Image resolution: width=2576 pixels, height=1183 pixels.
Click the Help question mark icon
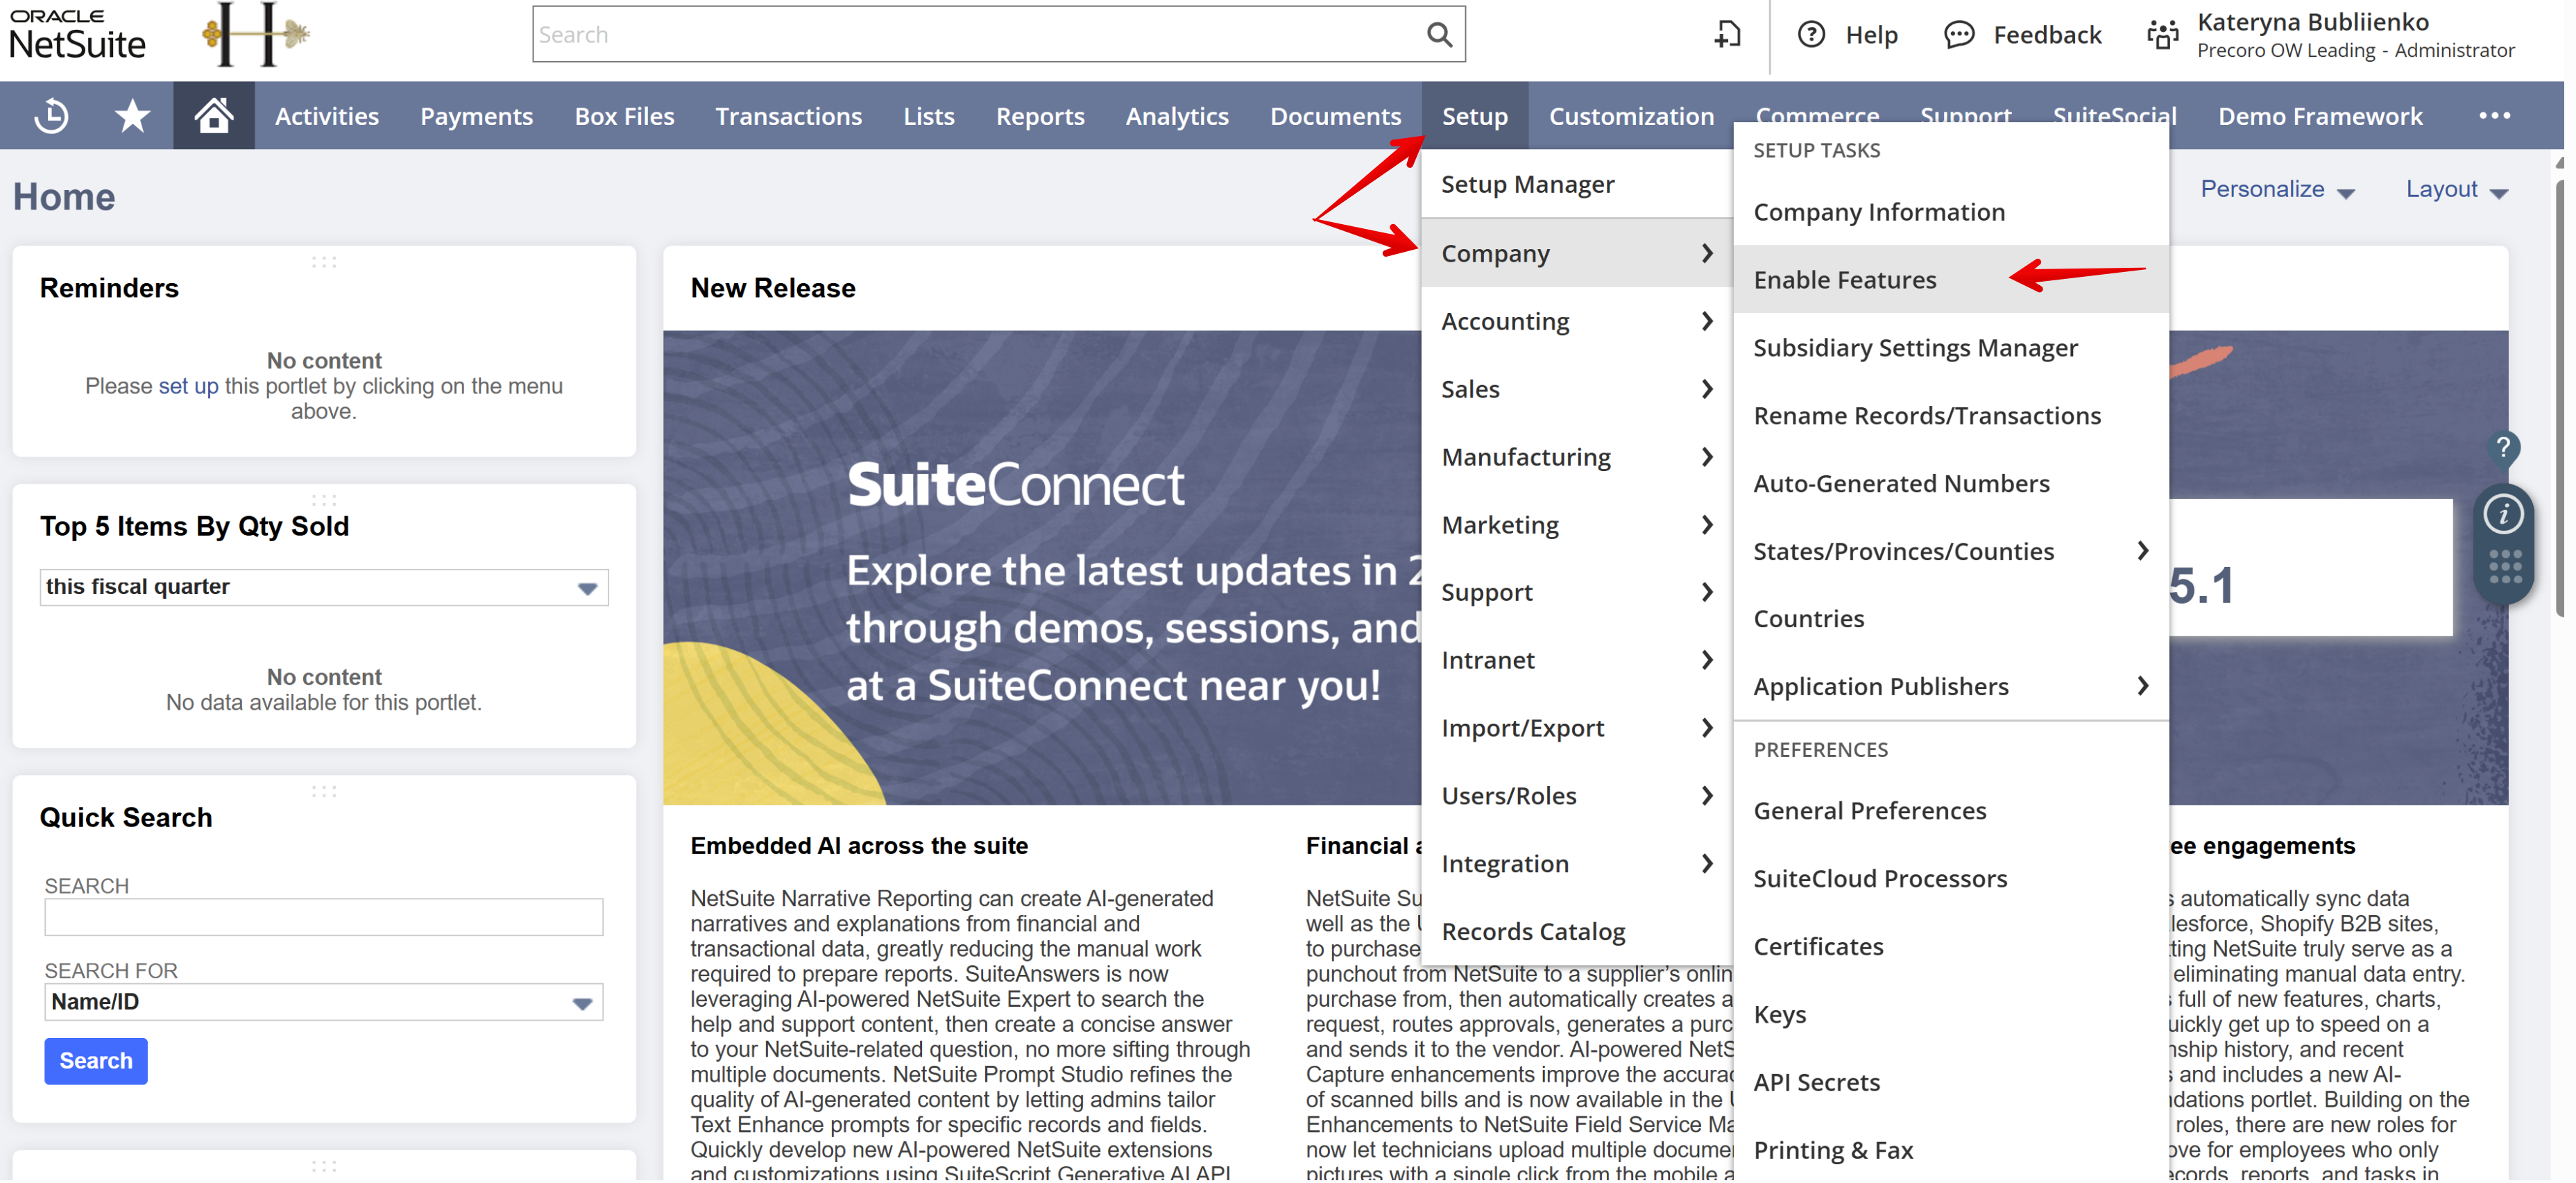pyautogui.click(x=1810, y=35)
